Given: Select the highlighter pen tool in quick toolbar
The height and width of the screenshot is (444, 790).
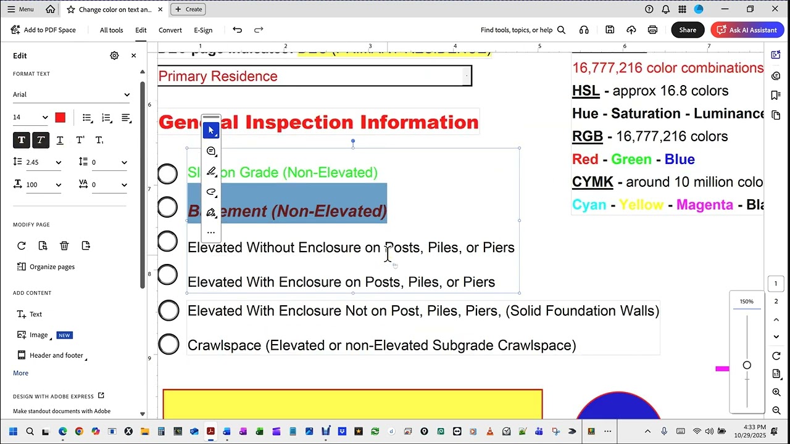Looking at the screenshot, I should (x=211, y=172).
